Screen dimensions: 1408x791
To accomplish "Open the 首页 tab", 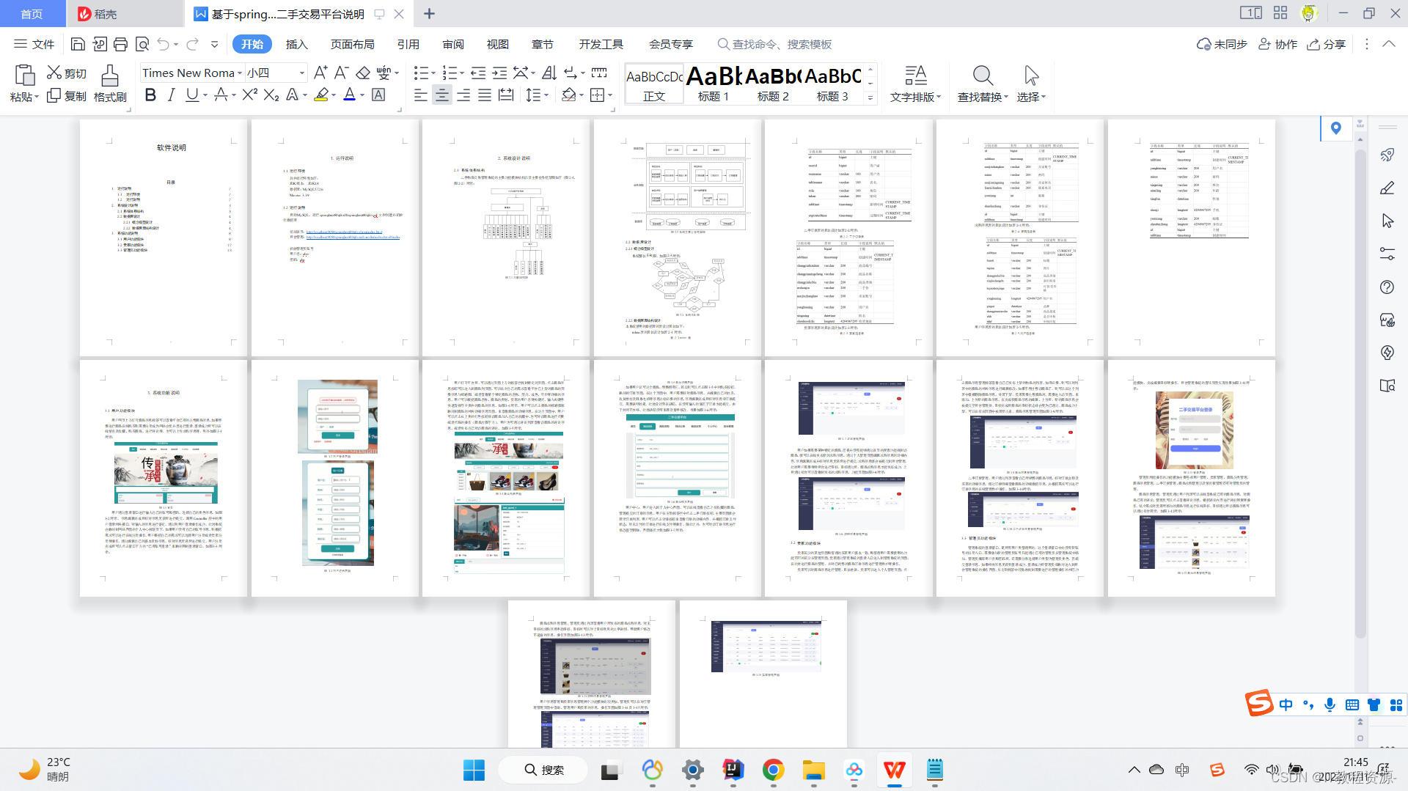I will tap(32, 14).
